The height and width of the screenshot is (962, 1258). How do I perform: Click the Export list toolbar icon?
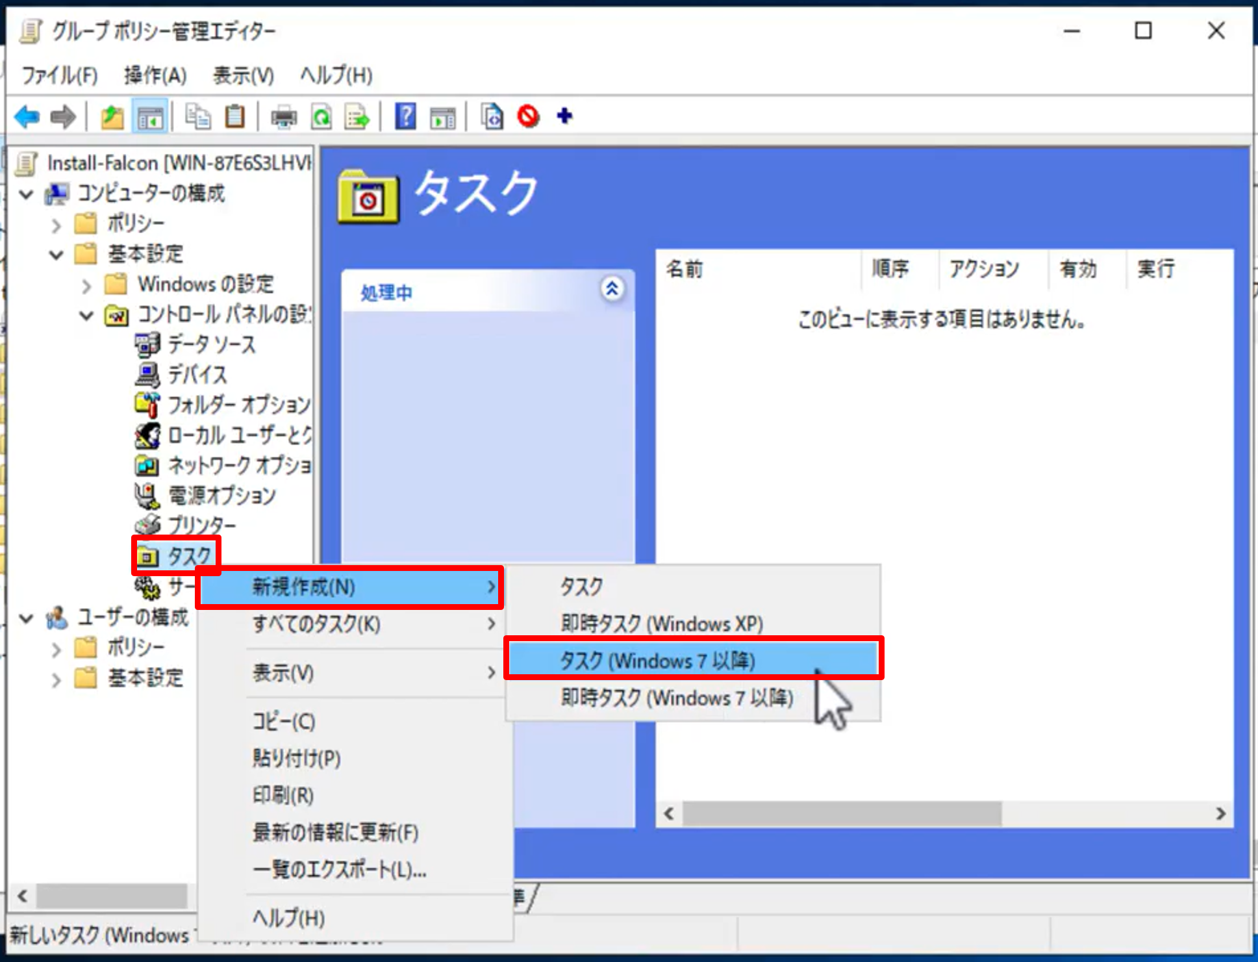(x=357, y=117)
